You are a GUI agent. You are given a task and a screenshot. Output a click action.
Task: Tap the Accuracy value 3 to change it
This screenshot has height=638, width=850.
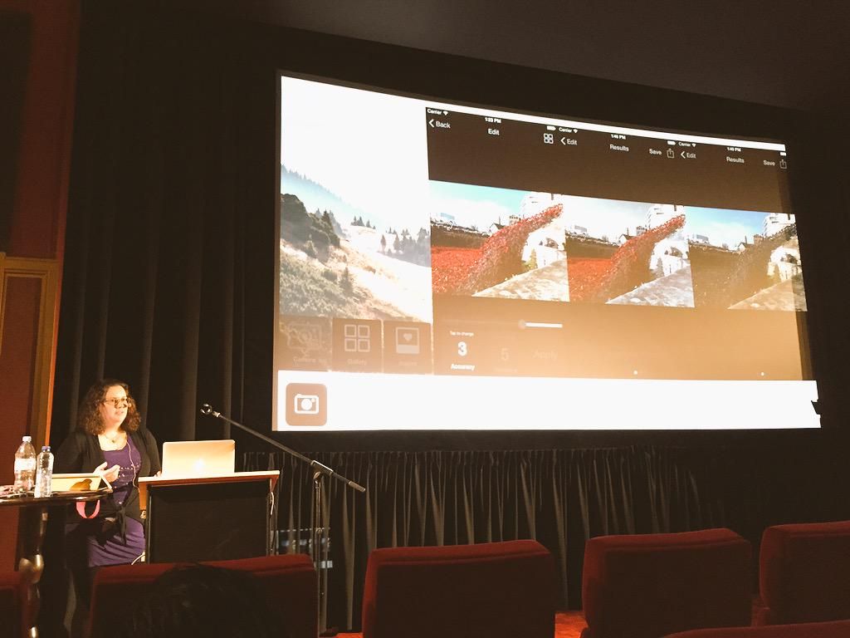point(462,349)
